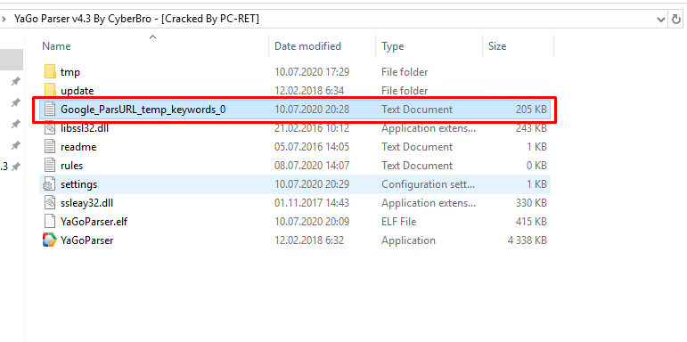Click the YaGoParser.elf file icon

[50, 222]
